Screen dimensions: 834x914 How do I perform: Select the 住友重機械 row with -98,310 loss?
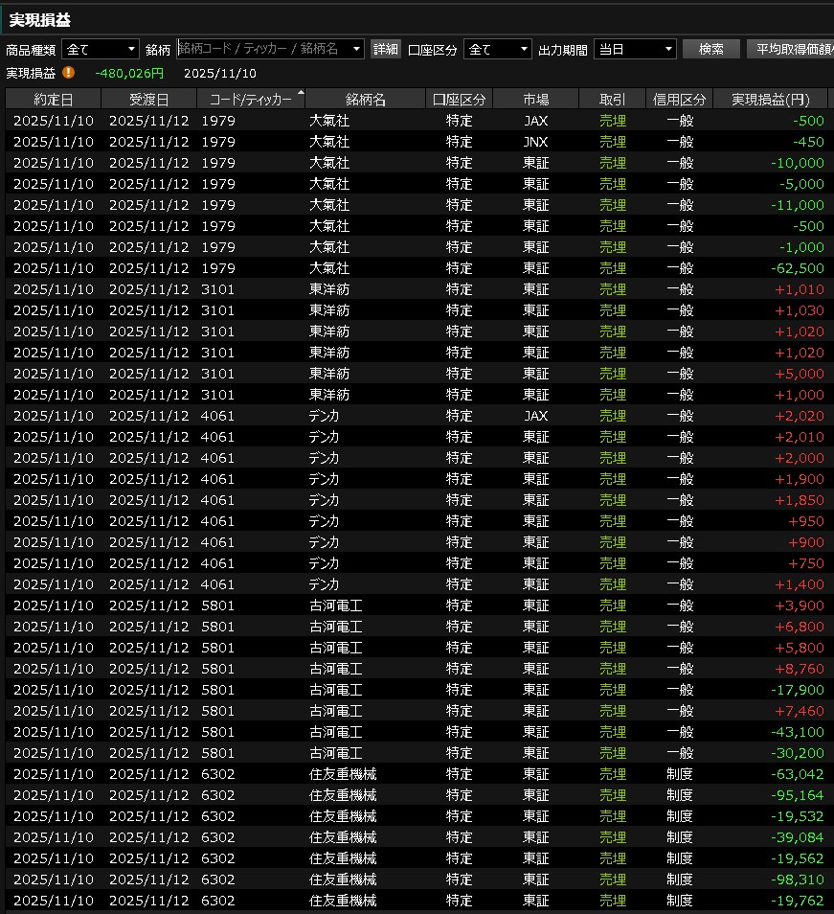(x=417, y=880)
